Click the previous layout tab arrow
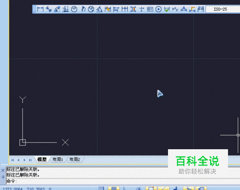 (x=19, y=160)
